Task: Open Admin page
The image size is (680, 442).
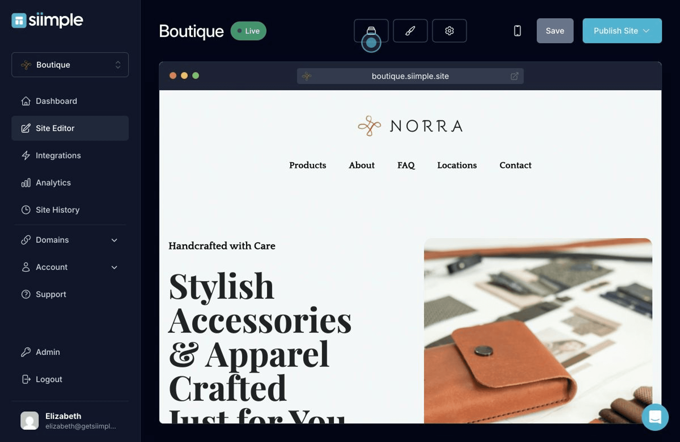Action: point(70,352)
